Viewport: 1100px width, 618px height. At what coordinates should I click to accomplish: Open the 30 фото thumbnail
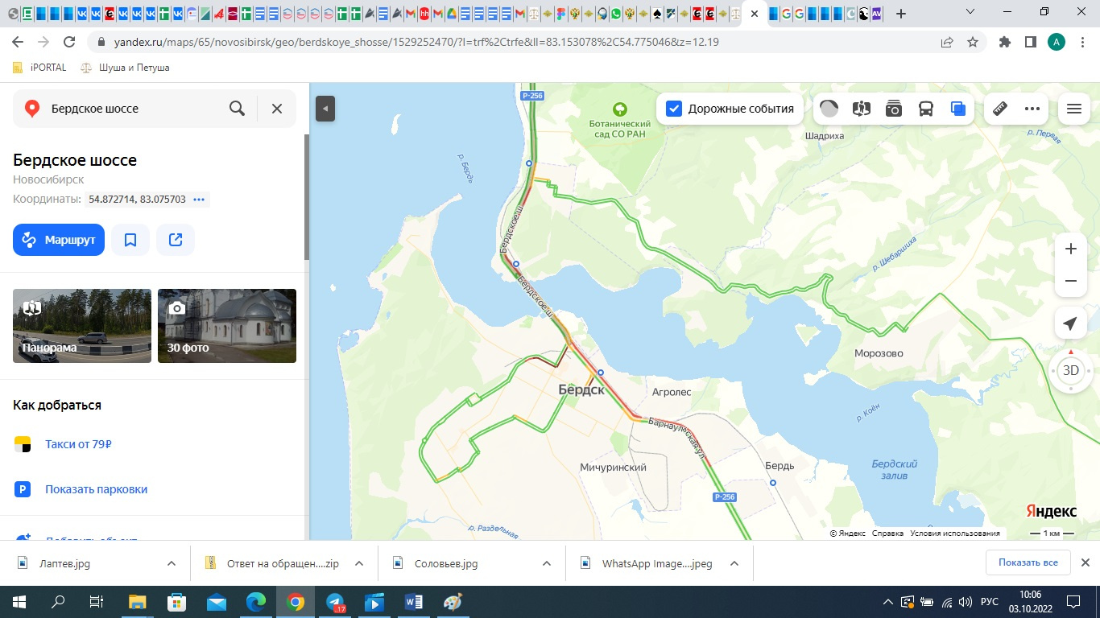point(227,326)
